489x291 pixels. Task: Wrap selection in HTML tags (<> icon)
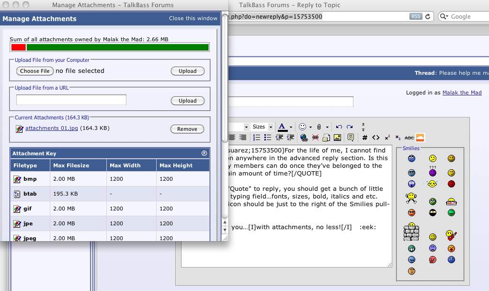pyautogui.click(x=376, y=138)
